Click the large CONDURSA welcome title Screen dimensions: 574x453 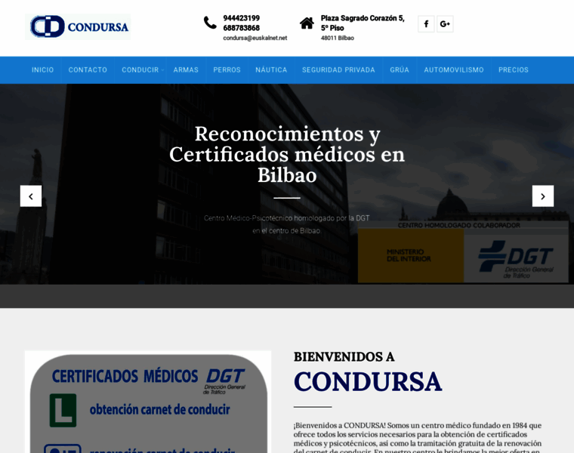pos(368,381)
